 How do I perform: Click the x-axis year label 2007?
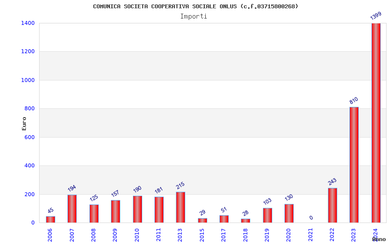[72, 235]
